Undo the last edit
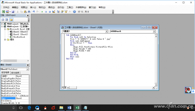 click(x=34, y=12)
